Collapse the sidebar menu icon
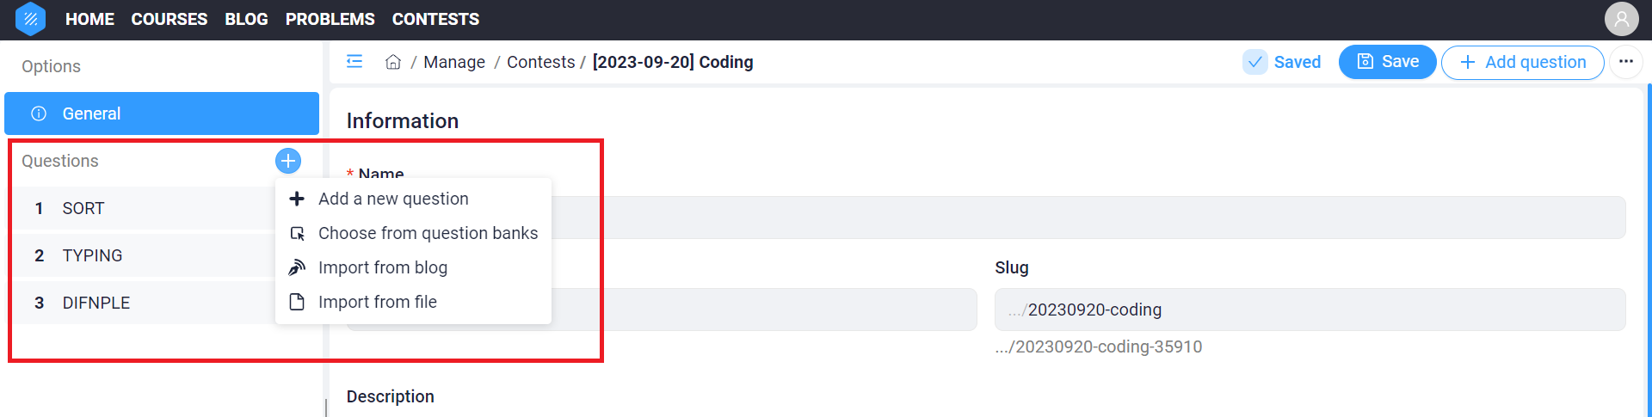Viewport: 1652px width, 417px height. tap(354, 62)
